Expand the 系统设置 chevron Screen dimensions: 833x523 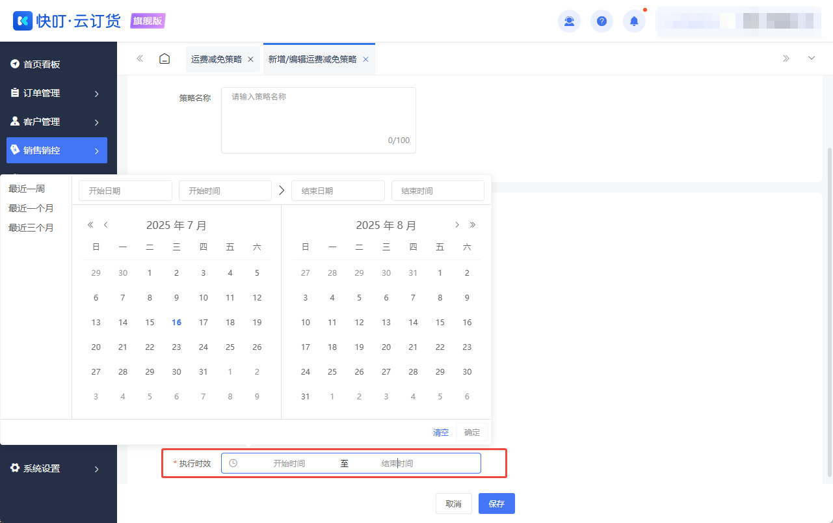click(96, 469)
